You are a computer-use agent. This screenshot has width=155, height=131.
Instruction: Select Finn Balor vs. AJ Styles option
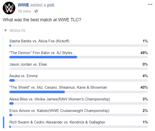click(x=78, y=55)
